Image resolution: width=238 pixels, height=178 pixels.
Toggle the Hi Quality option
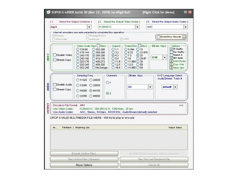click(171, 49)
